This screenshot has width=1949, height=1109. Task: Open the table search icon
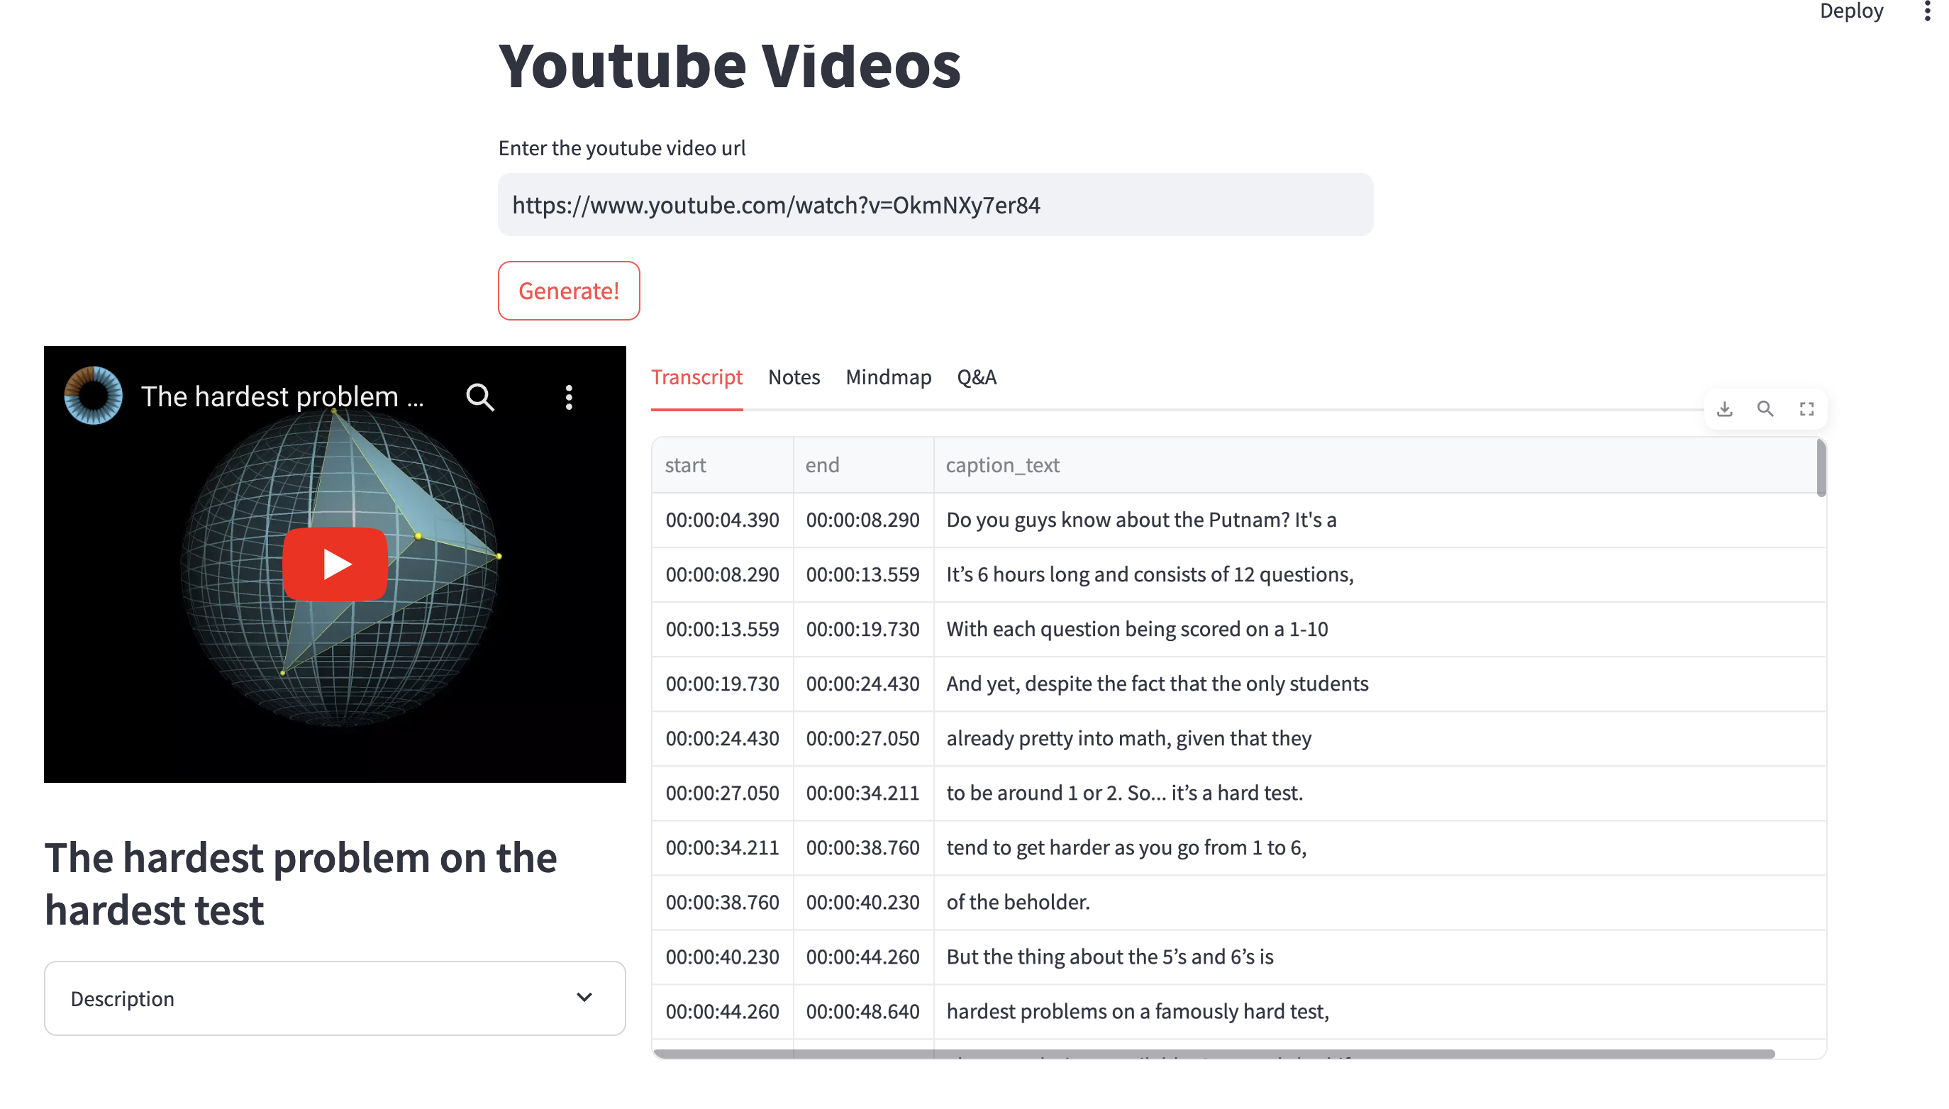1765,409
